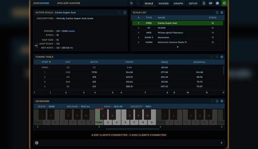The image size is (258, 149).
Task: Click the tuning table vertical scrollbar
Action: (223, 70)
